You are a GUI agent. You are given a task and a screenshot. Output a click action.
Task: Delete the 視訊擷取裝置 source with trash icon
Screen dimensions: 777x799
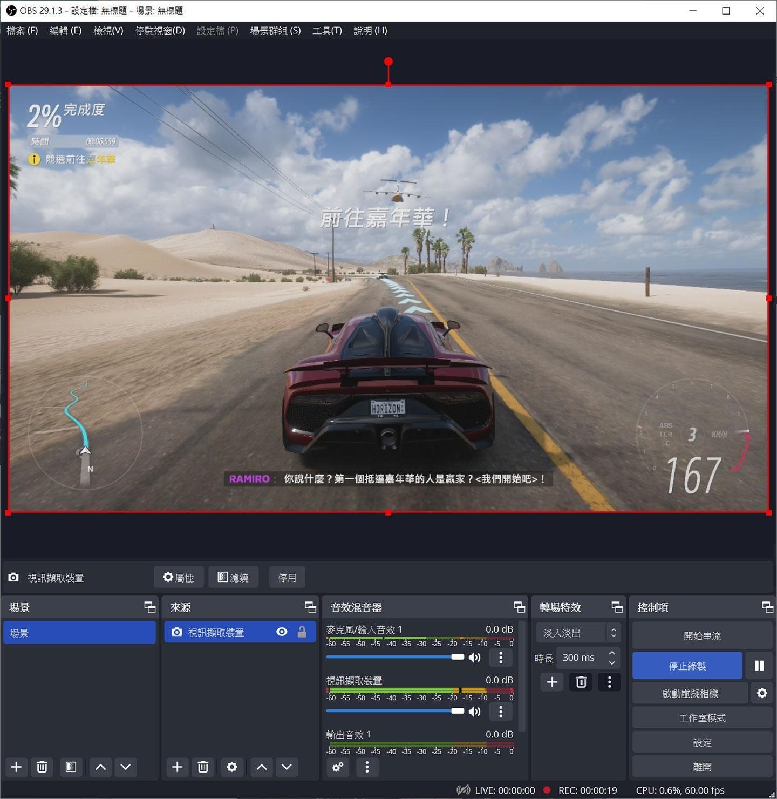click(203, 767)
